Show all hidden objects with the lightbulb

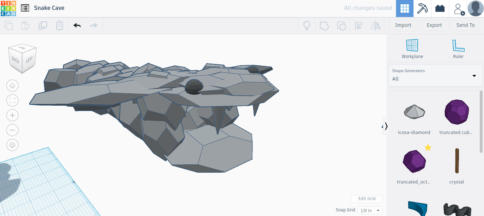(x=307, y=25)
